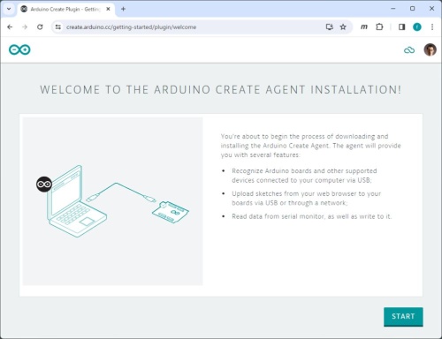The height and width of the screenshot is (339, 442).
Task: Open the Chrome profile icon
Action: coord(416,27)
